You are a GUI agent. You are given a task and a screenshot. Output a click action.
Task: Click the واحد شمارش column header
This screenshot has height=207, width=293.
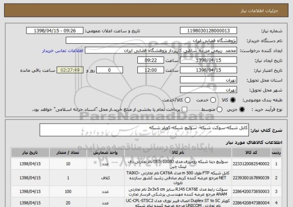105,153
